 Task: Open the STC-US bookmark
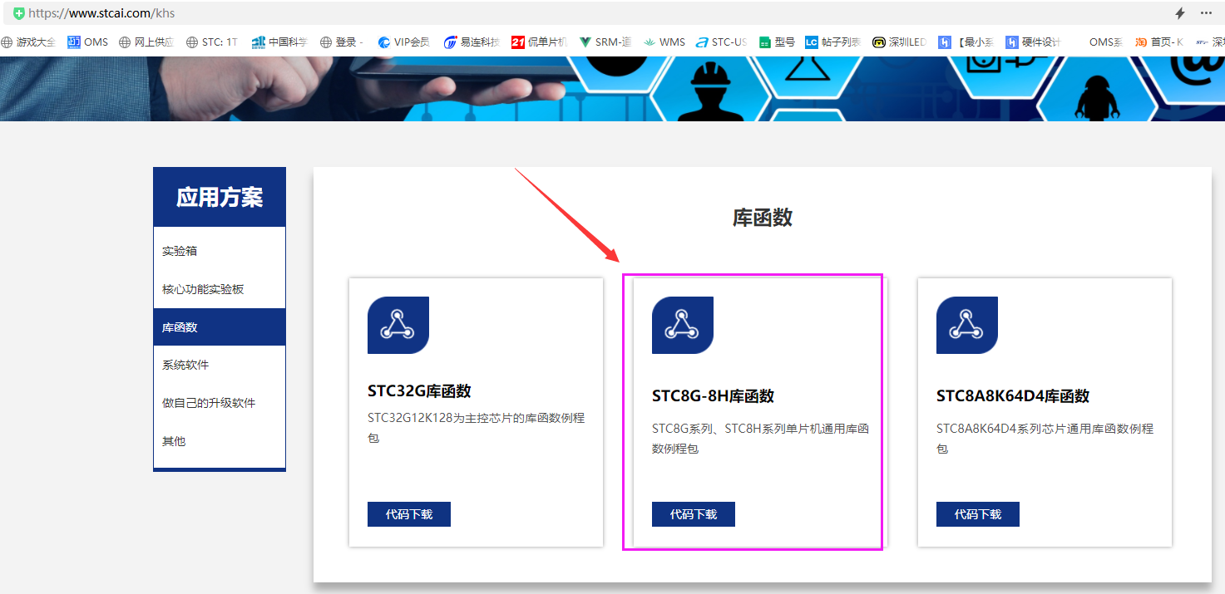(722, 42)
